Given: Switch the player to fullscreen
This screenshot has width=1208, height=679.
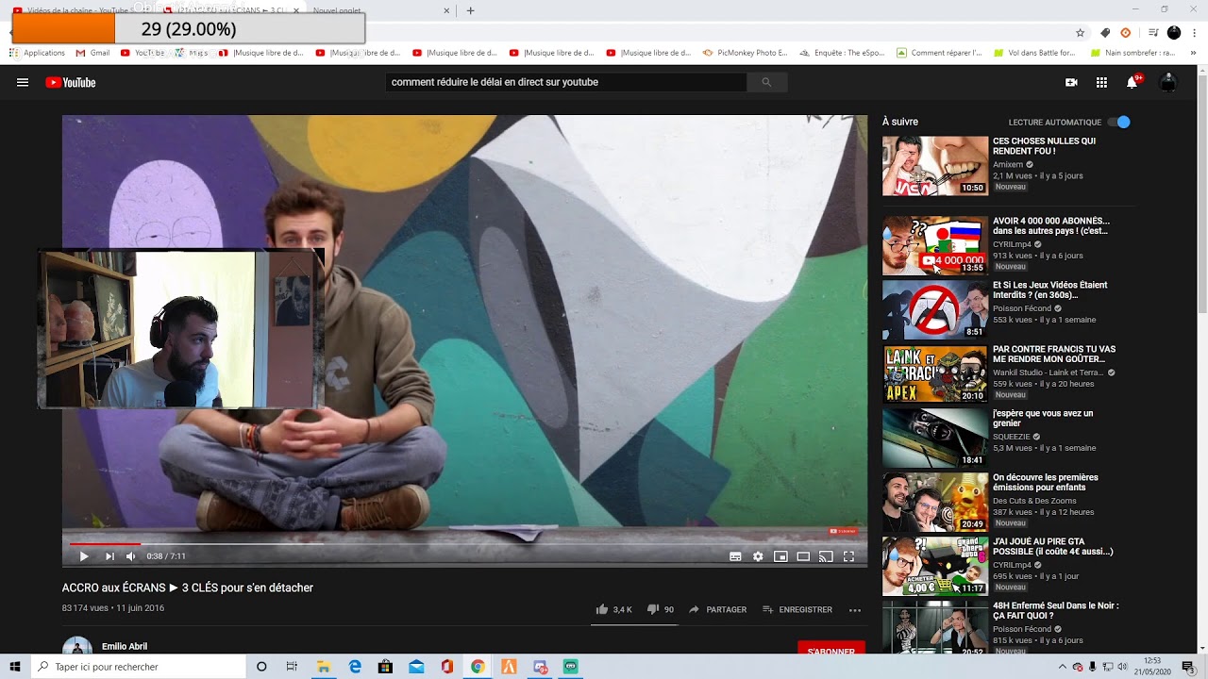Looking at the screenshot, I should (848, 556).
